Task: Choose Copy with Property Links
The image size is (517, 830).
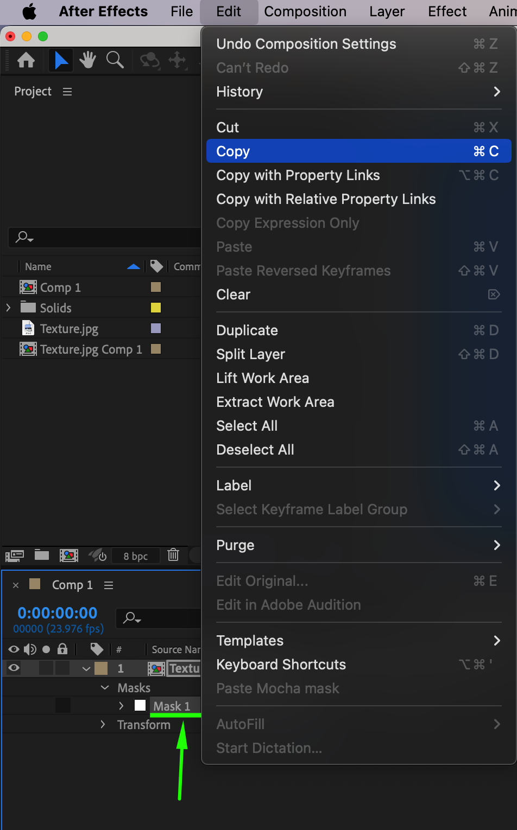Action: [x=298, y=175]
